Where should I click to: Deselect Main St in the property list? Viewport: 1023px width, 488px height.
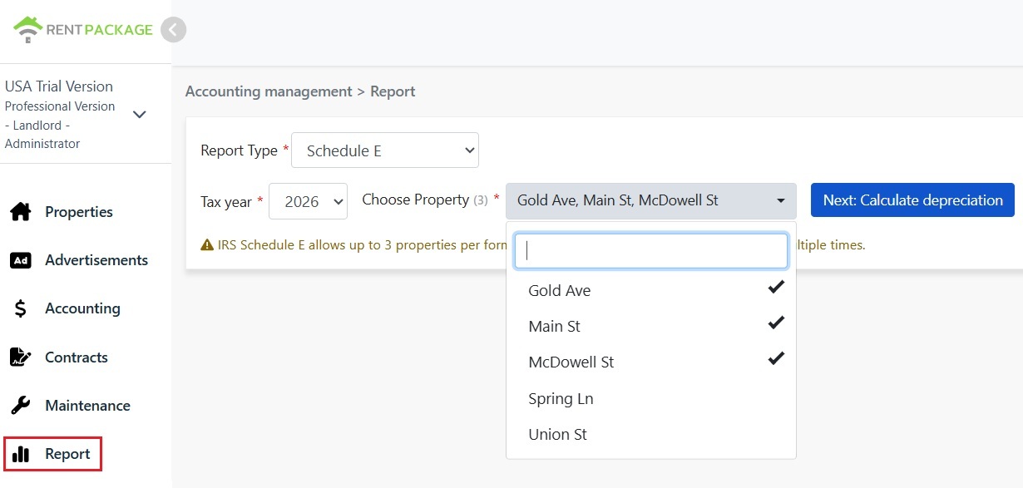click(x=651, y=326)
